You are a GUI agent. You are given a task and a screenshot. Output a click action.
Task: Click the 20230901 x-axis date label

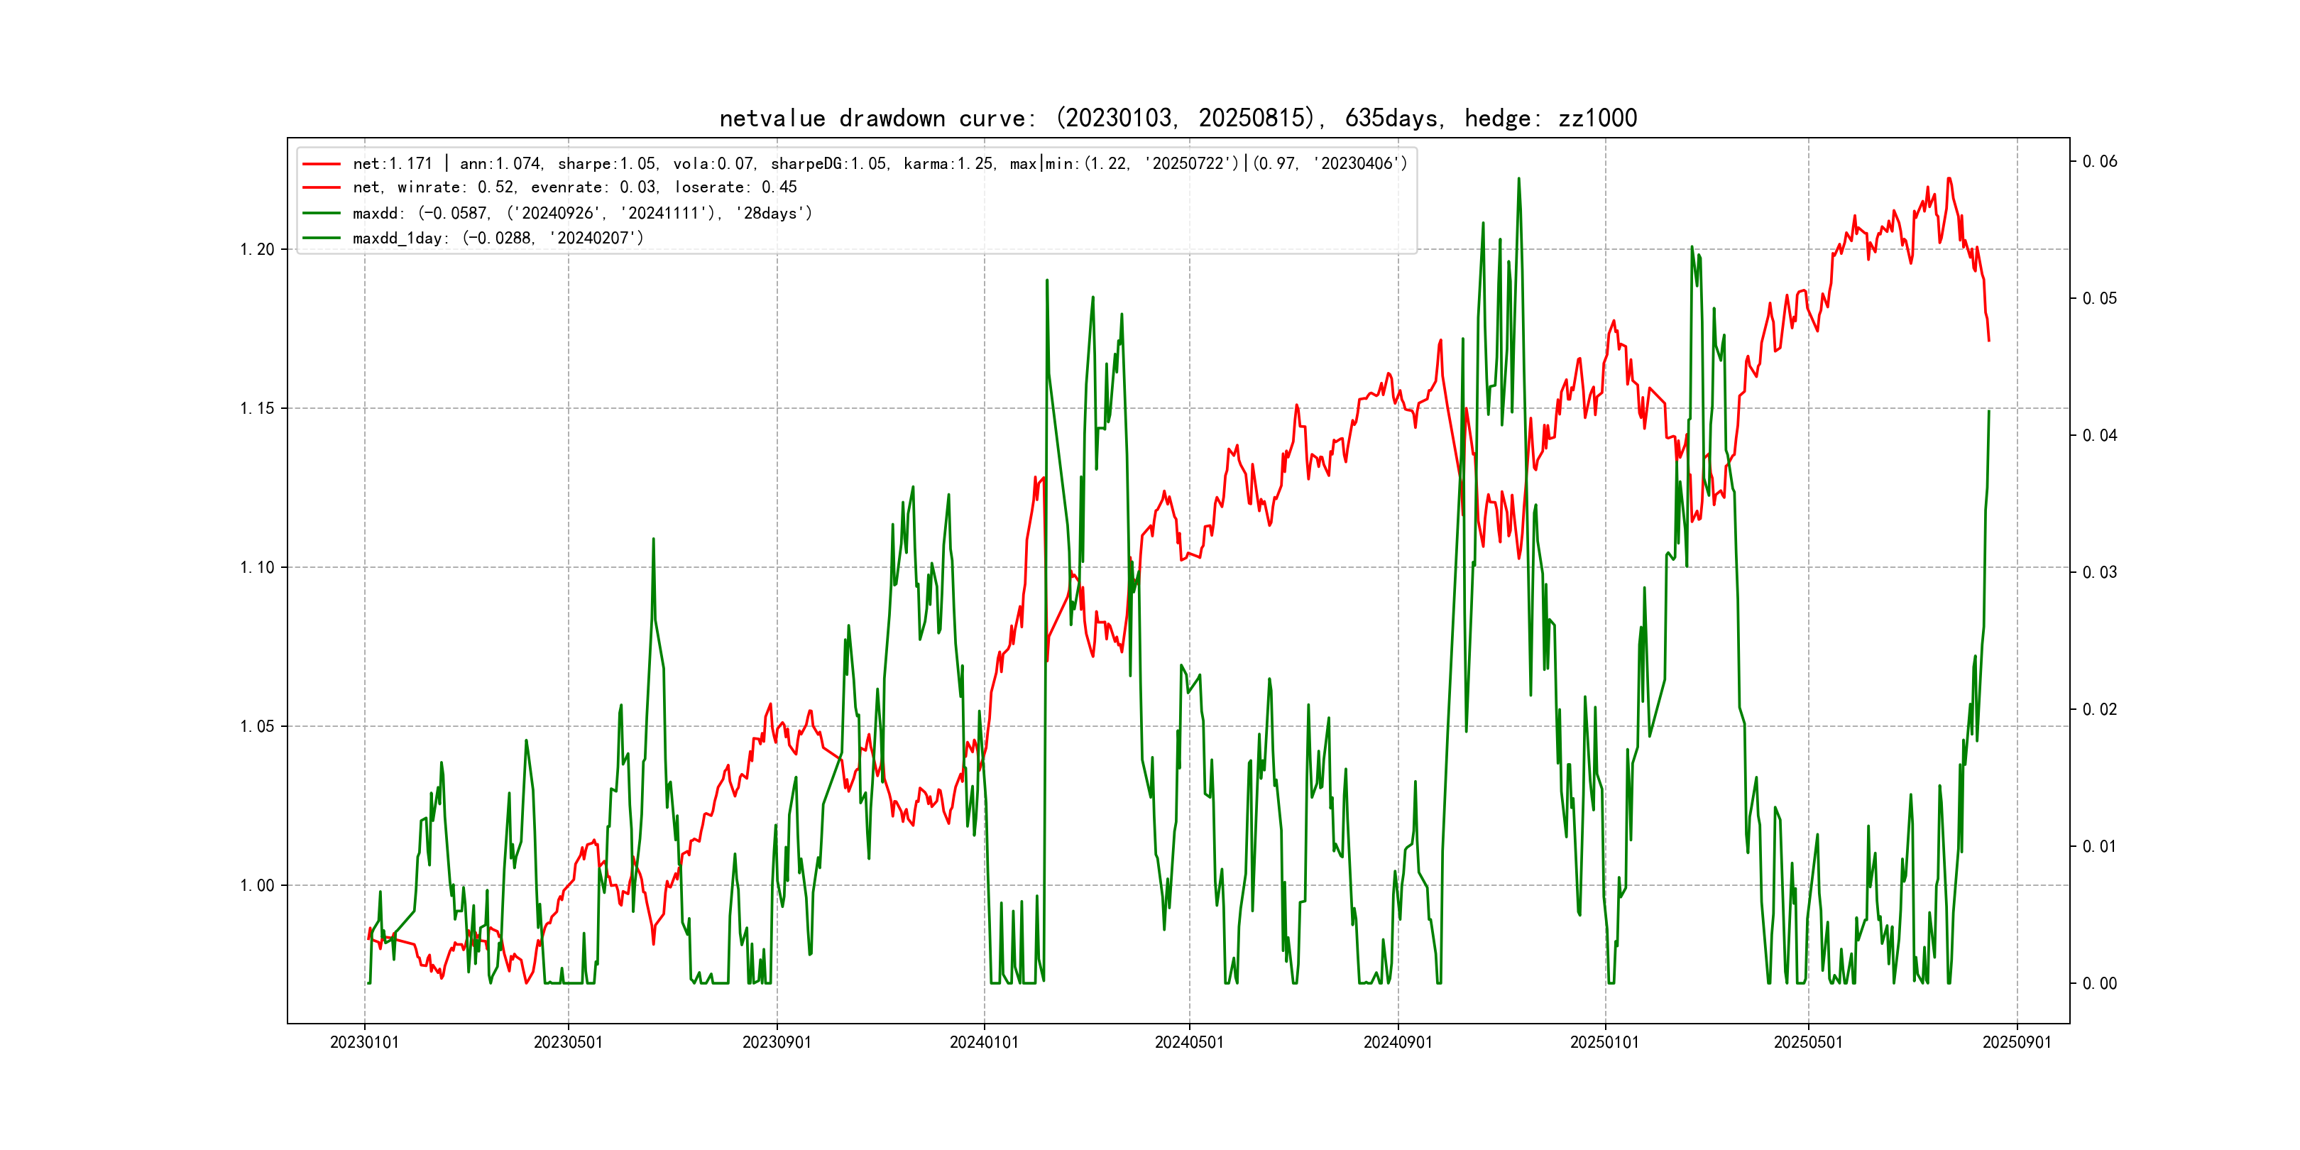777,1043
